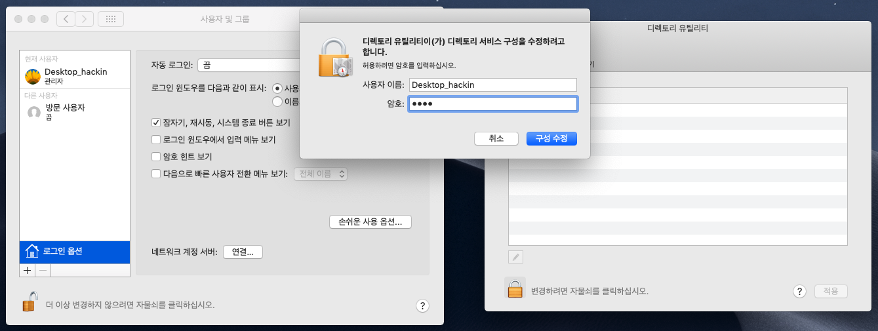Click the 디렉토리 유틸리티 window title
This screenshot has height=331, width=878.
tap(677, 29)
